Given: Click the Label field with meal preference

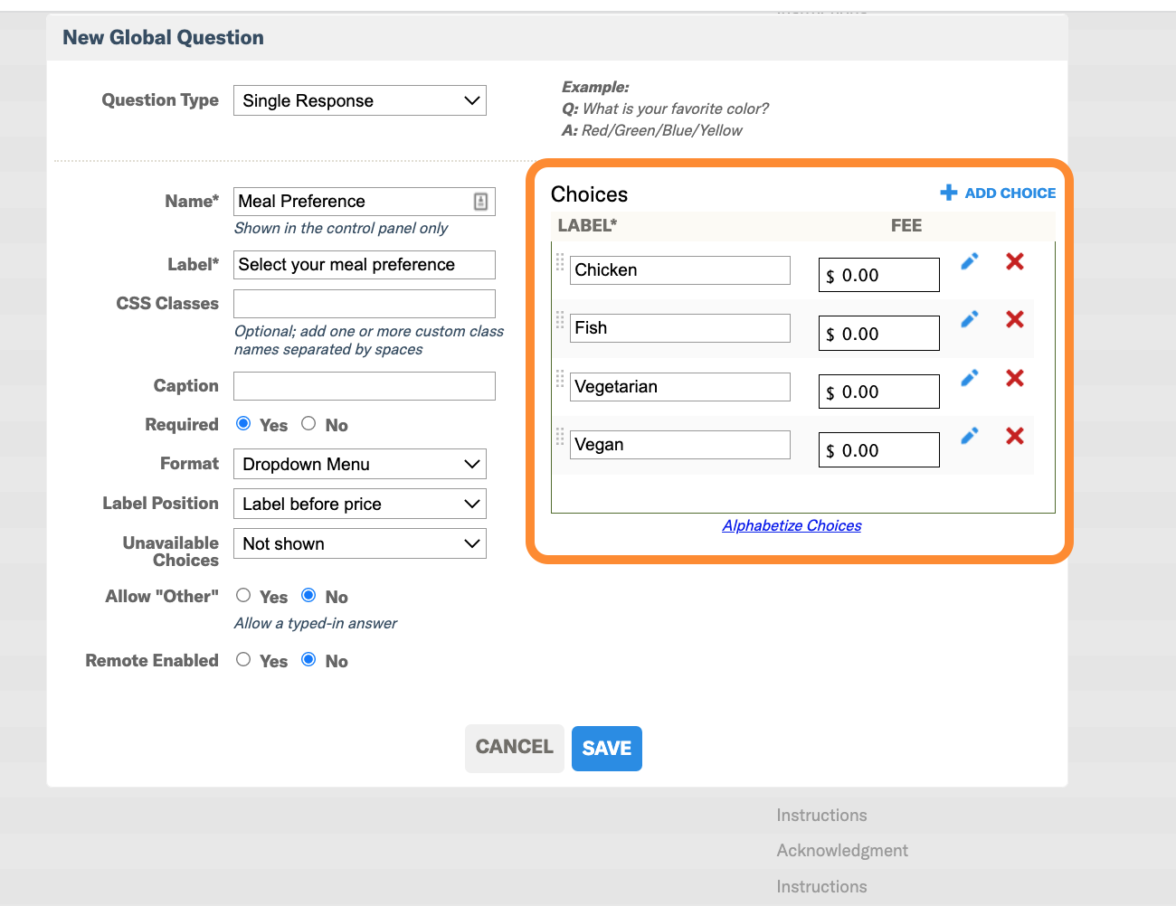Looking at the screenshot, I should (365, 265).
